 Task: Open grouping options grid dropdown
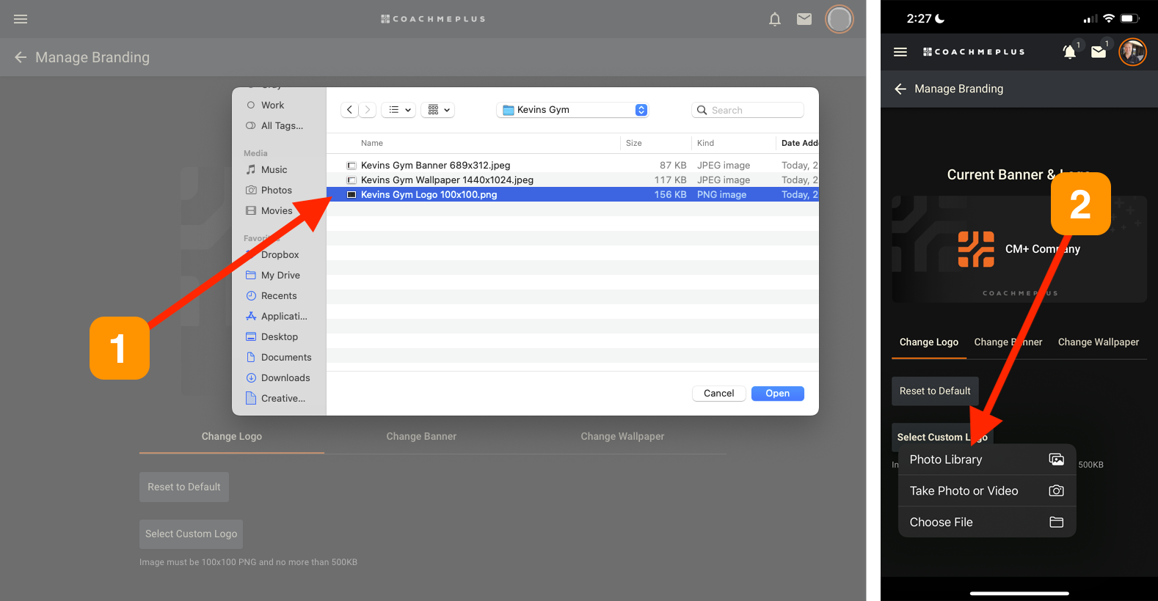tap(438, 110)
